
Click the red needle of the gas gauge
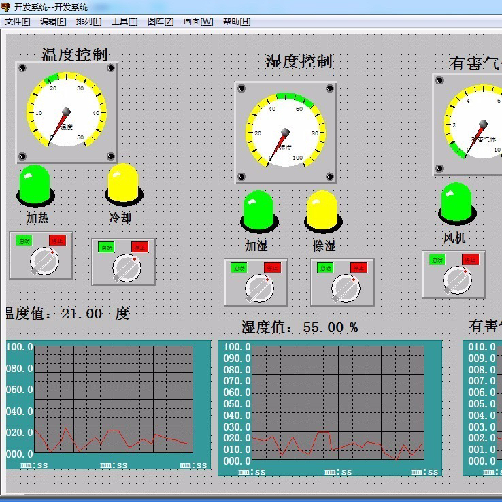(x=475, y=139)
